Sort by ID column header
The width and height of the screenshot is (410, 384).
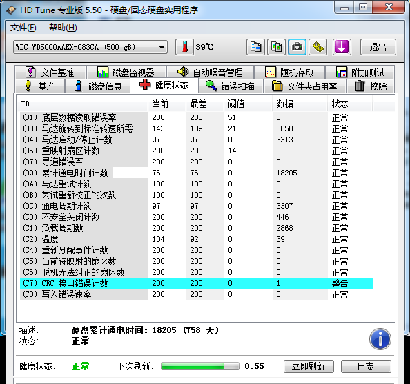pos(82,104)
